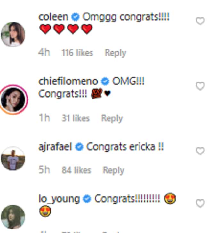Like ajrafael's comment with the heart icon
This screenshot has width=216, height=233.
tap(200, 151)
